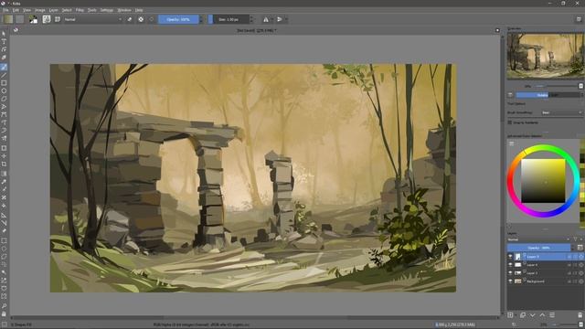
Task: Select the Contiguous Selection tool
Action: [x=4, y=272]
